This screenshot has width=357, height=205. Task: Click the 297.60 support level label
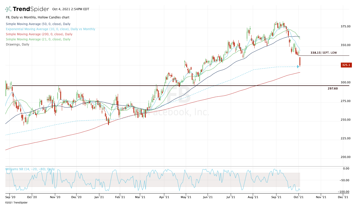(x=333, y=88)
